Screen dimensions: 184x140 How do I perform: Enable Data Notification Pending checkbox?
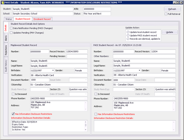click(11, 28)
